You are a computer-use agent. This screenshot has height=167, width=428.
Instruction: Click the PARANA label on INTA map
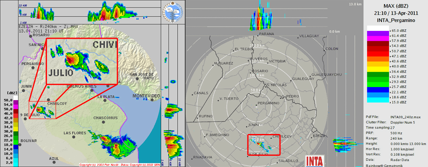pos(266,34)
